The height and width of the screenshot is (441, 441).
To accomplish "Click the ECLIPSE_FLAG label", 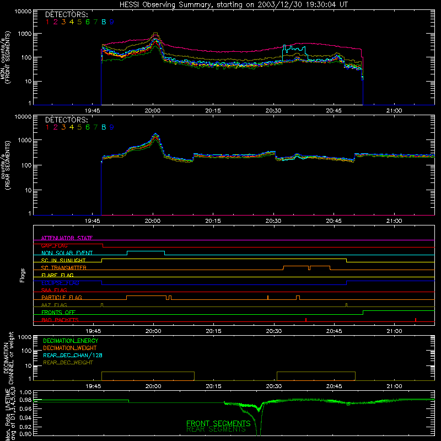I will pyautogui.click(x=60, y=283).
